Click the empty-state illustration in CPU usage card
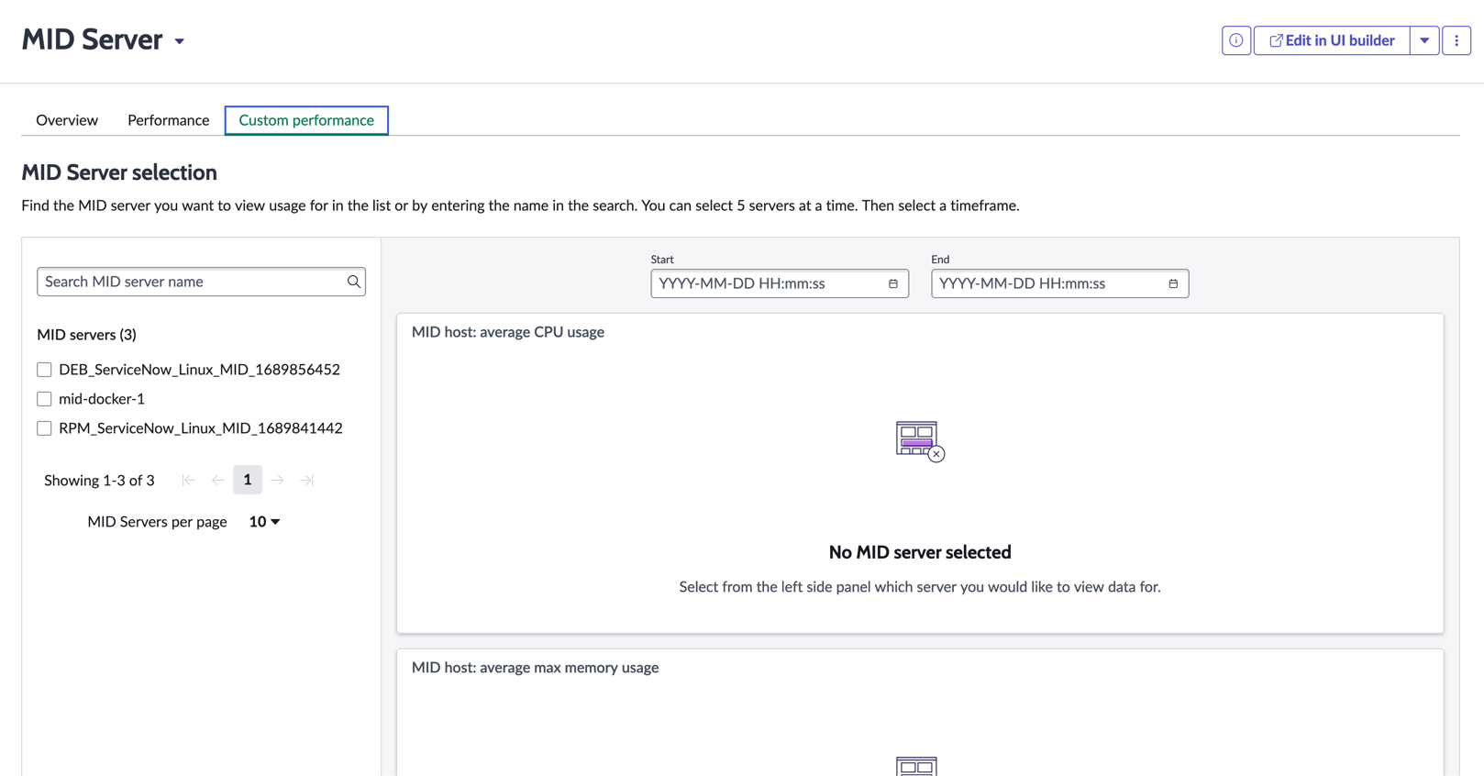Viewport: 1484px width, 776px height. [x=920, y=441]
